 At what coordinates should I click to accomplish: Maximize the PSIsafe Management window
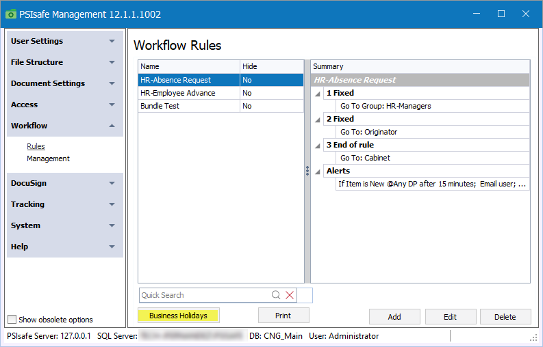point(501,14)
